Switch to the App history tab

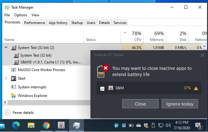pyautogui.click(x=58, y=23)
